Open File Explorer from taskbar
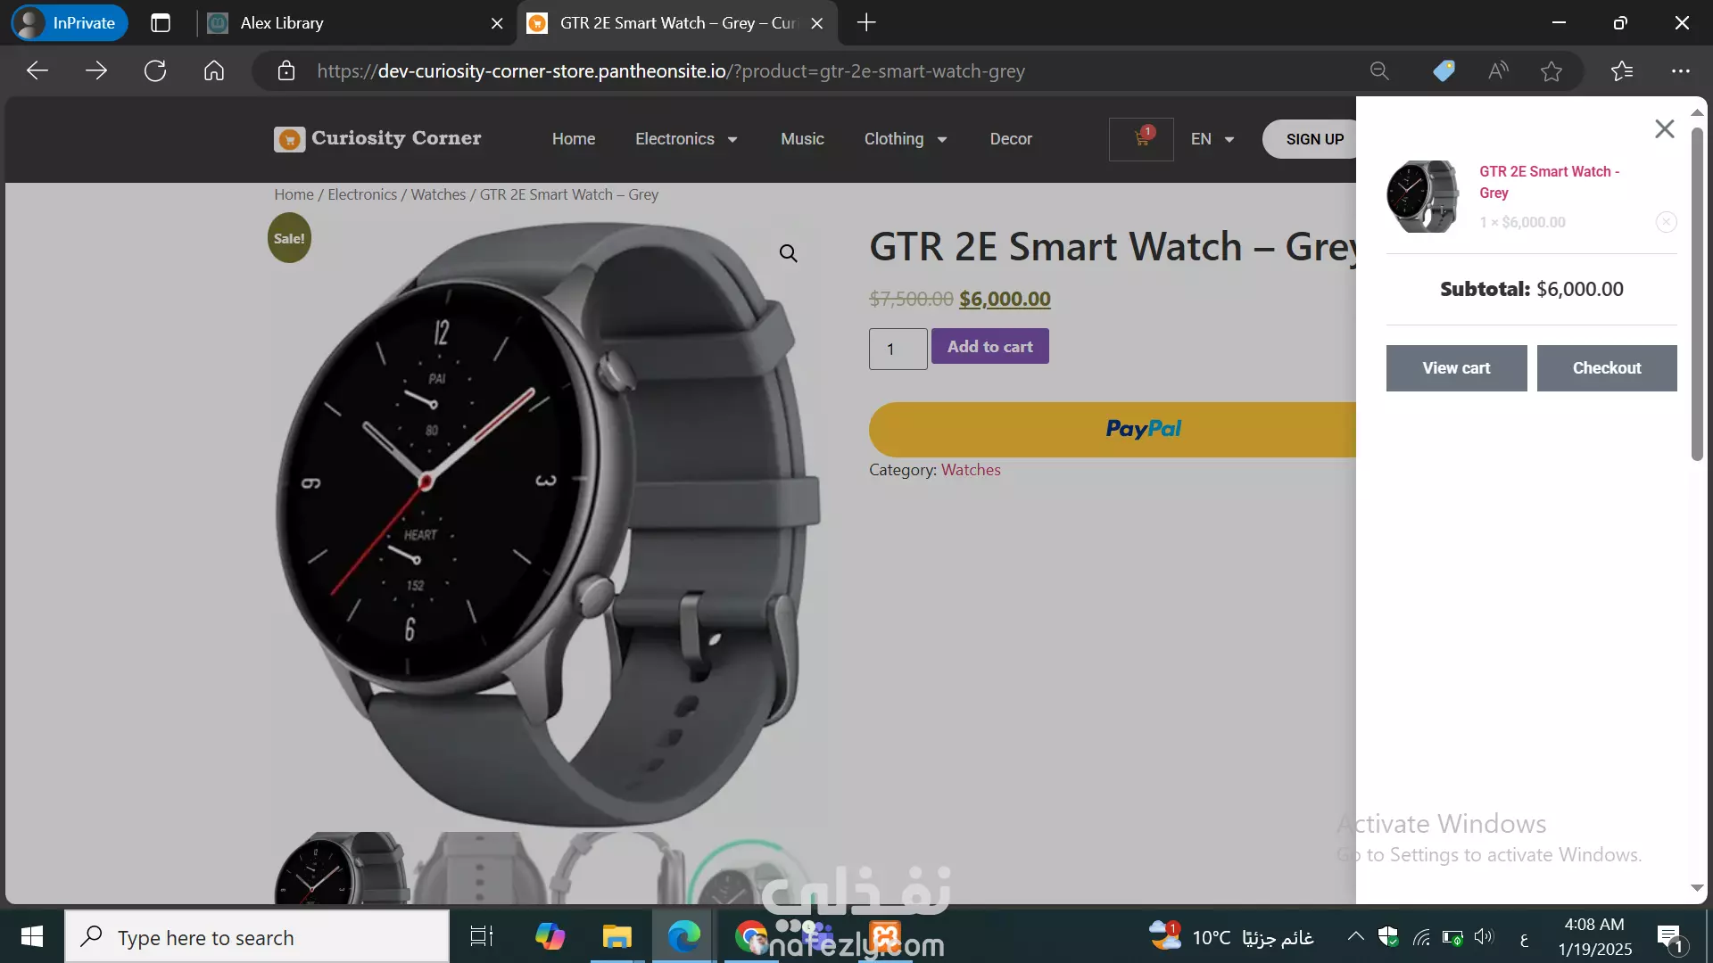The width and height of the screenshot is (1713, 963). click(x=617, y=936)
